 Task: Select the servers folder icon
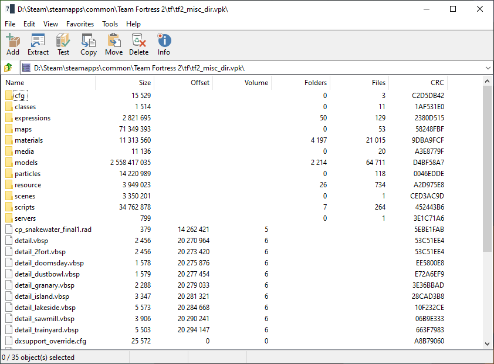point(9,218)
